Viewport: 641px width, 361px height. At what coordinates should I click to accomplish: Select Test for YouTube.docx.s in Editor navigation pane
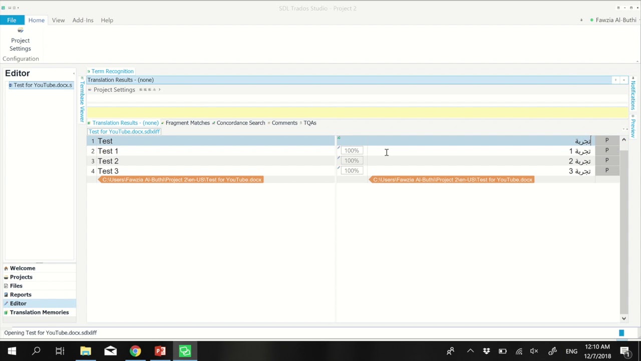click(41, 85)
